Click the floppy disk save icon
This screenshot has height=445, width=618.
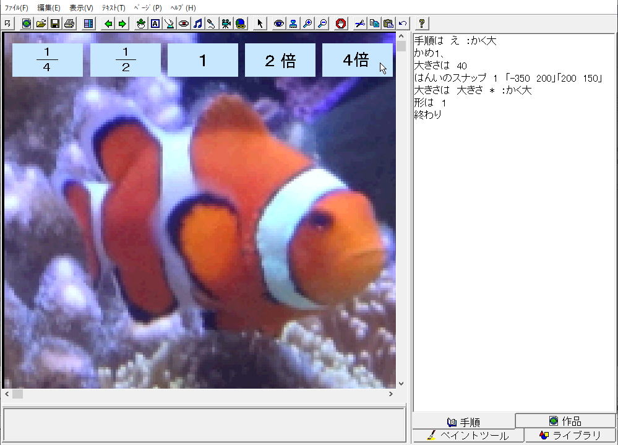(x=55, y=24)
